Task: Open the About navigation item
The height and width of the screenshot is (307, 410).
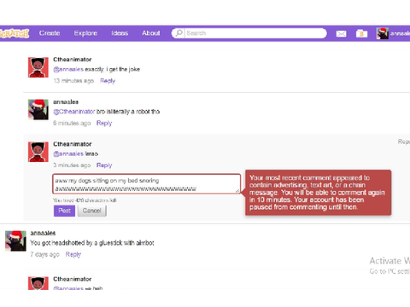Action: coord(151,33)
